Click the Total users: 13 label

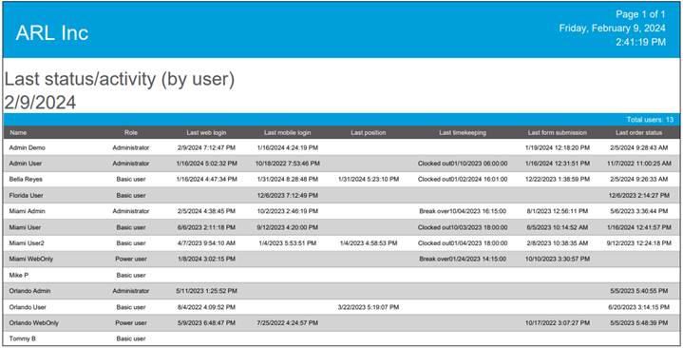click(650, 120)
